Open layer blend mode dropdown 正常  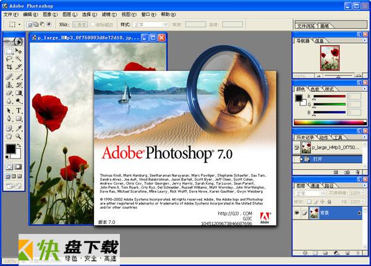(310, 193)
